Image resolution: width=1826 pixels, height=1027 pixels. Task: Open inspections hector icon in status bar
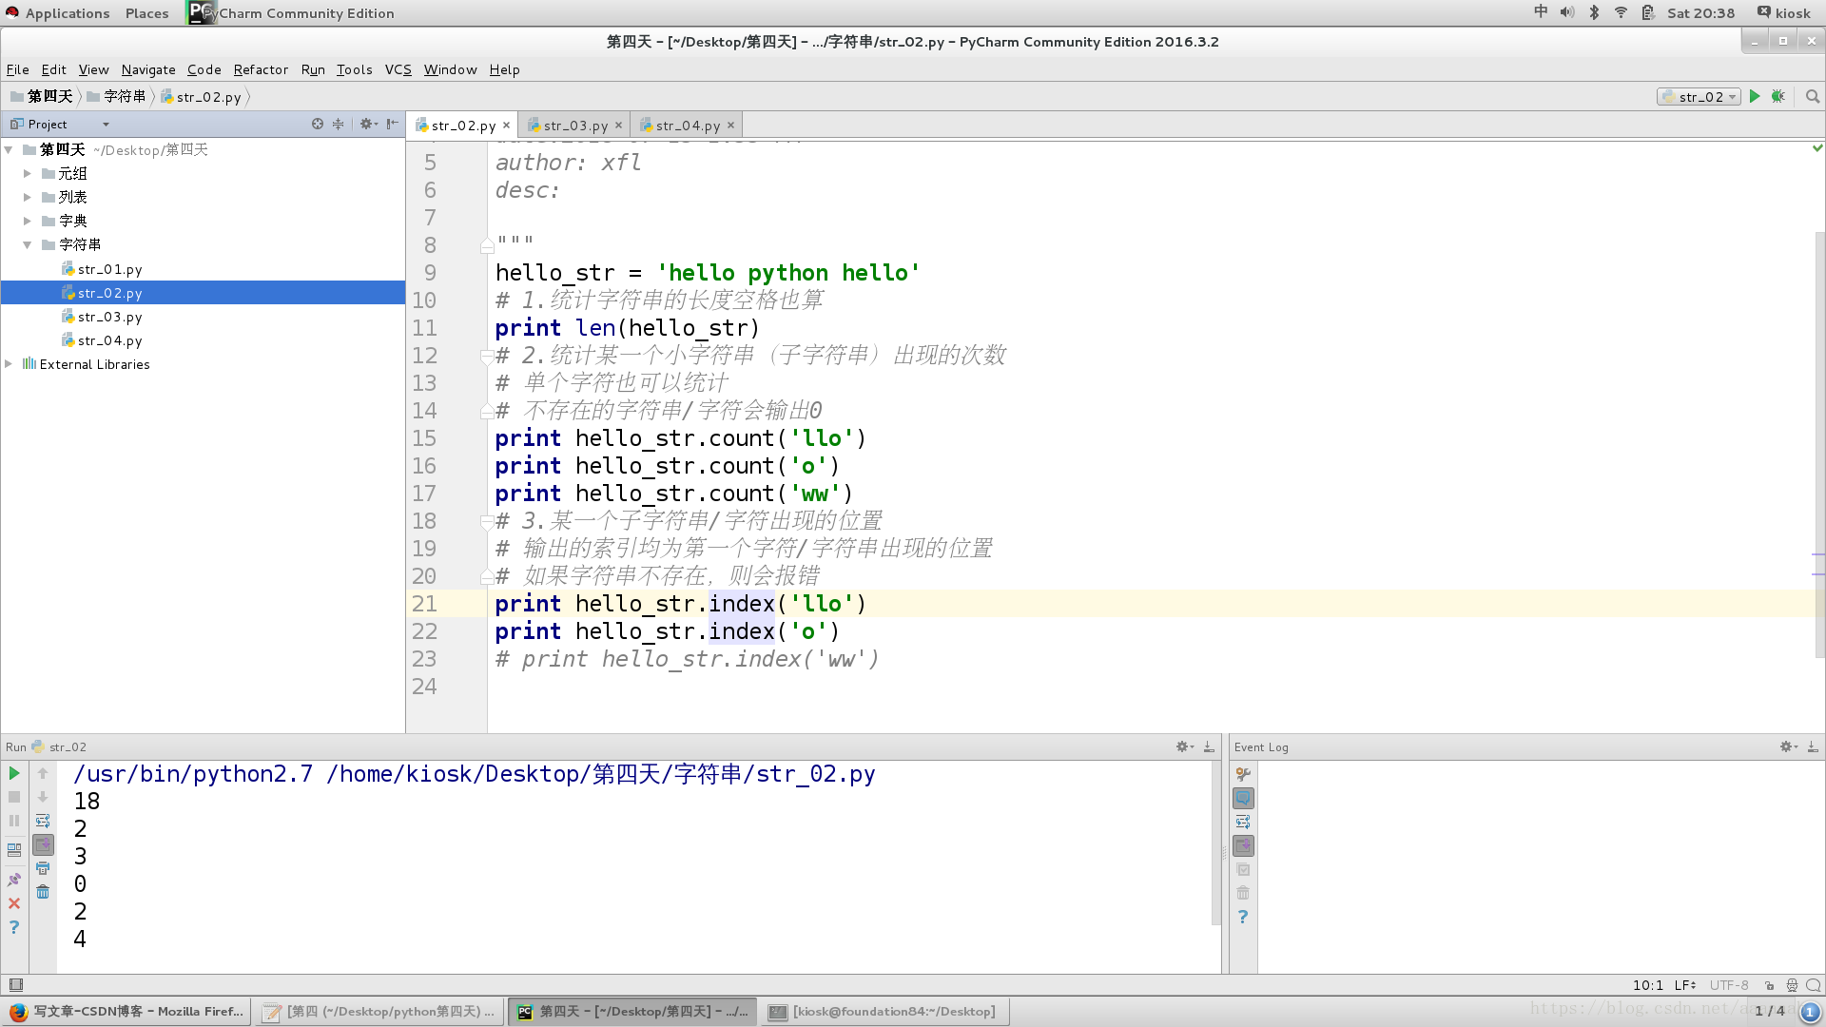pyautogui.click(x=1792, y=985)
